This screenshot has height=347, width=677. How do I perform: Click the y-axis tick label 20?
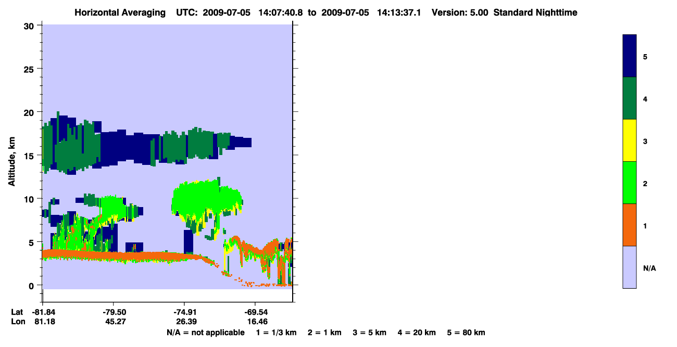coord(30,112)
